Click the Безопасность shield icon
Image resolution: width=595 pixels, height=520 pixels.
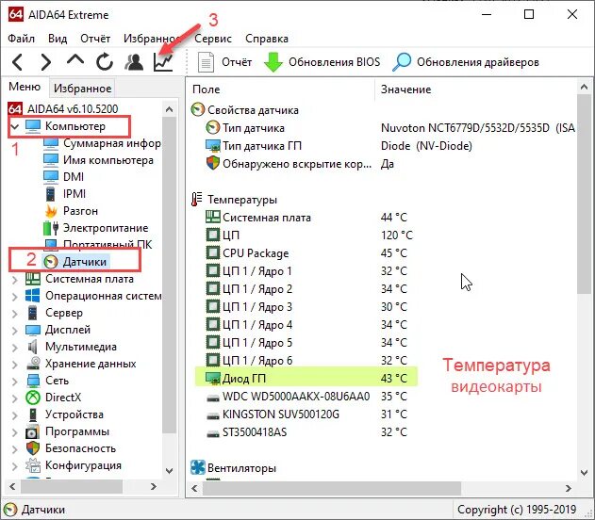[33, 448]
